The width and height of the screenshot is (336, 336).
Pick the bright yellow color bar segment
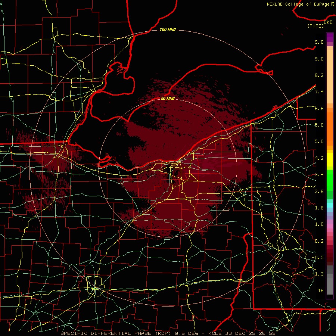330,160
